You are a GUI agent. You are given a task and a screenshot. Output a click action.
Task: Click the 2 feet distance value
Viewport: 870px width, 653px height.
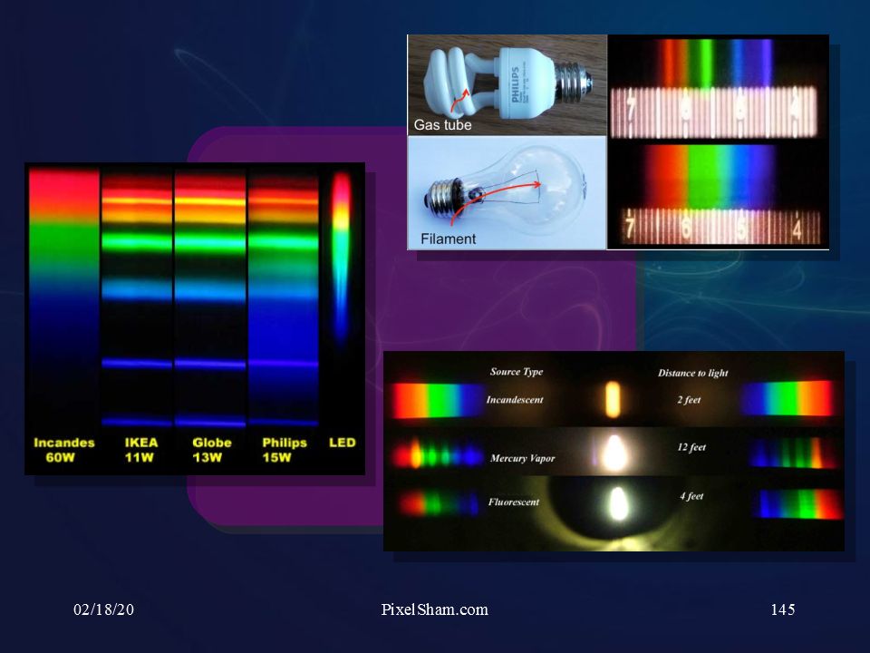pyautogui.click(x=689, y=400)
